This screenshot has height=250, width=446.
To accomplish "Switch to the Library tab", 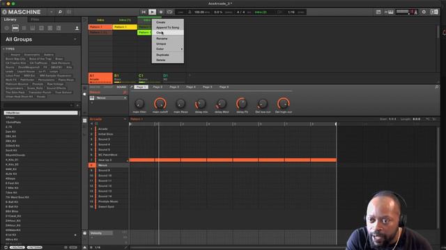I will tap(10, 19).
